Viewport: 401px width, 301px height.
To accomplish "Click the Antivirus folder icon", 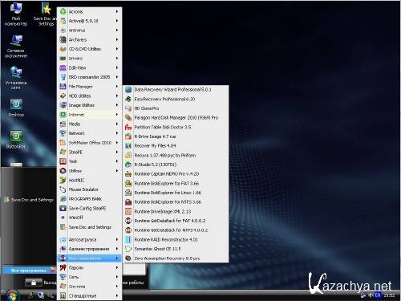I will pyautogui.click(x=63, y=31).
